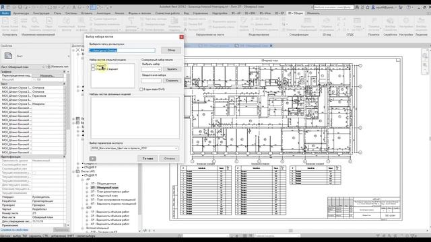Click the Сохранить button in the dialog

172,81
